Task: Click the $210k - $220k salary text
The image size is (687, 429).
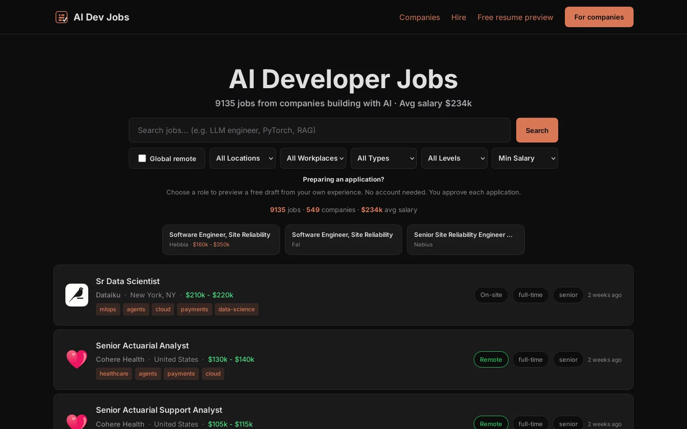Action: (x=209, y=295)
